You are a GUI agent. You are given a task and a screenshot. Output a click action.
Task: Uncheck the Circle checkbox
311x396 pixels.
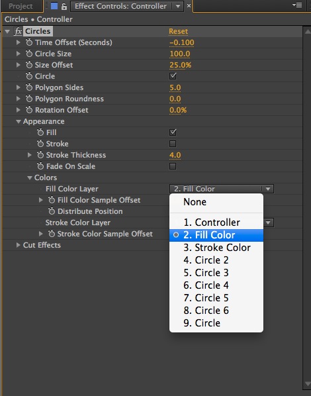pos(173,76)
